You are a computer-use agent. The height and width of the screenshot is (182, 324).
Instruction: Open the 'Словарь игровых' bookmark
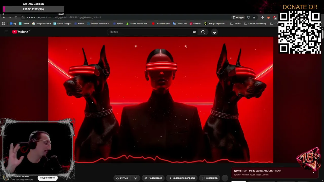pyautogui.click(x=215, y=24)
